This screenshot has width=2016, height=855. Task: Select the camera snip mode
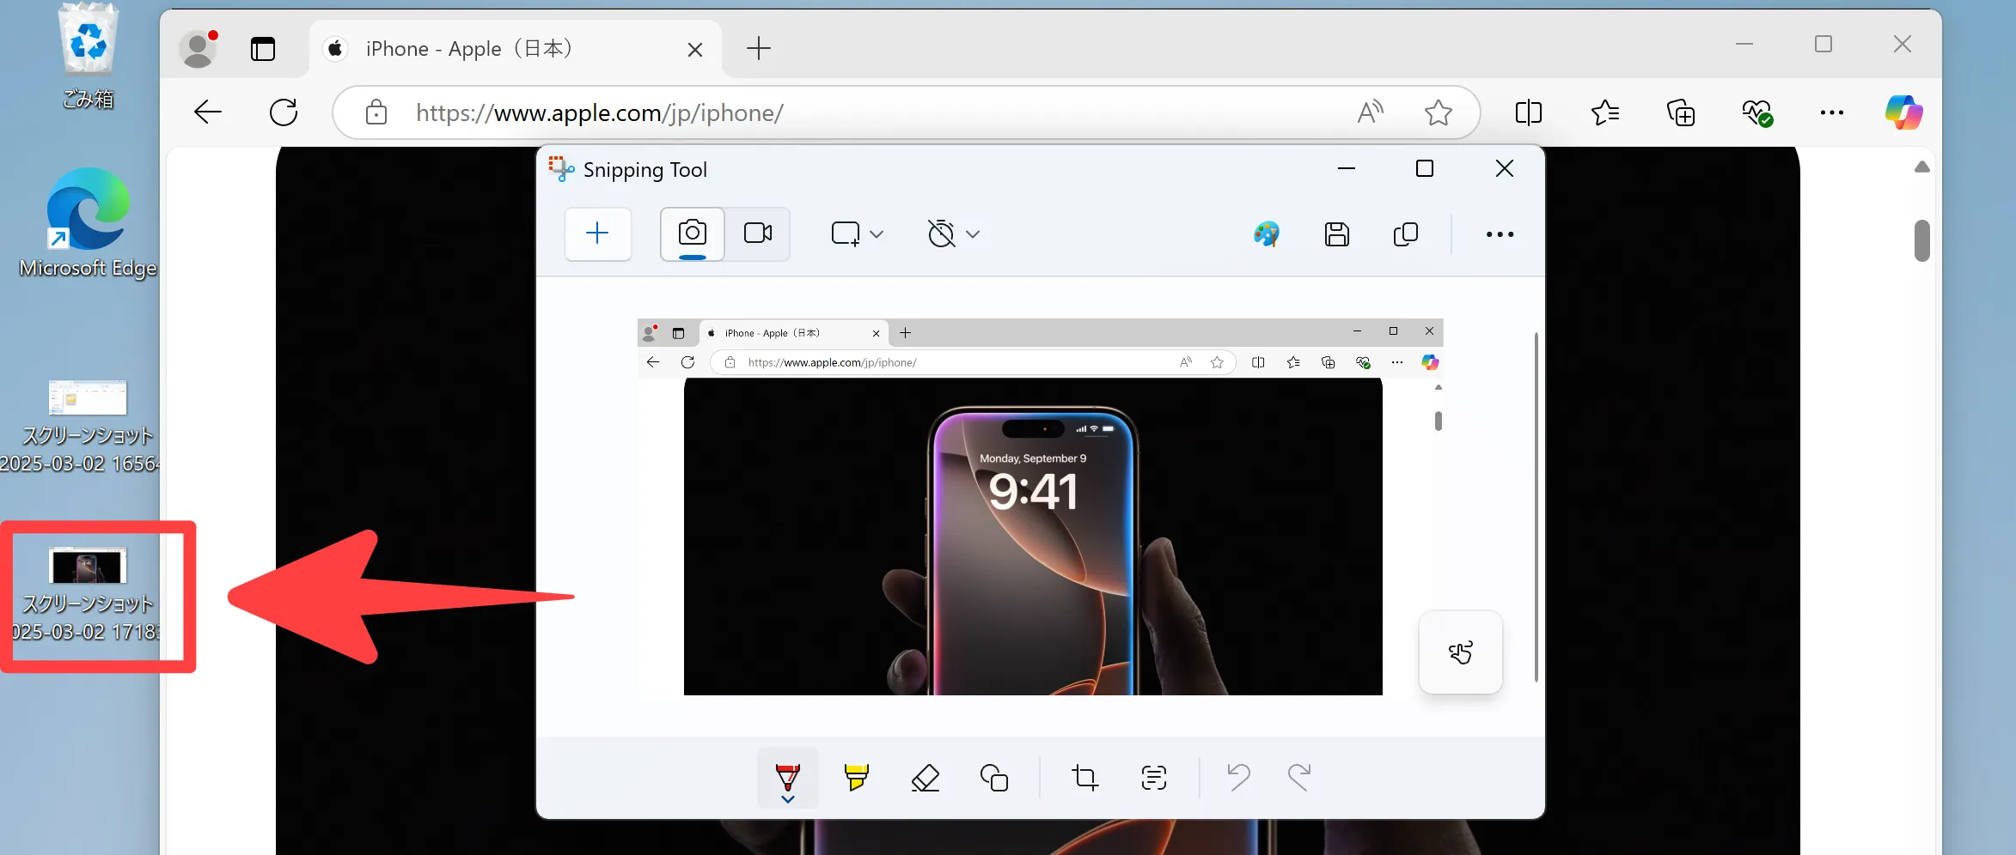coord(692,233)
